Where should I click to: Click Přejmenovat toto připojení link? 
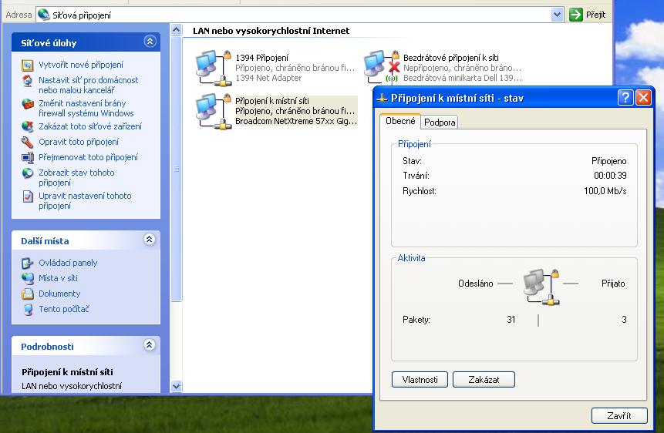[88, 157]
